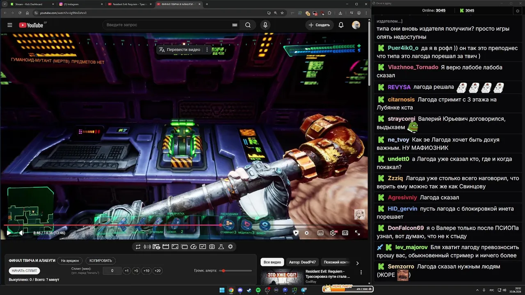Image resolution: width=525 pixels, height=295 pixels.
Task: Open the Windows Start menu
Action: tap(222, 290)
